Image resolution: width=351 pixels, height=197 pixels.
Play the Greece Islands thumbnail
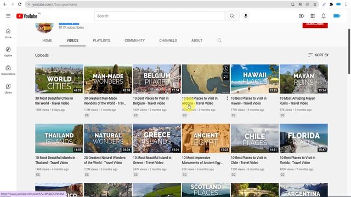(157, 138)
